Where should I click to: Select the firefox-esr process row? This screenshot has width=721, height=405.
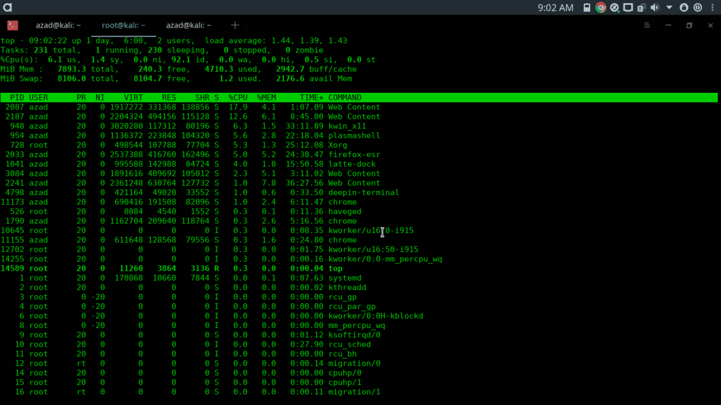[190, 154]
